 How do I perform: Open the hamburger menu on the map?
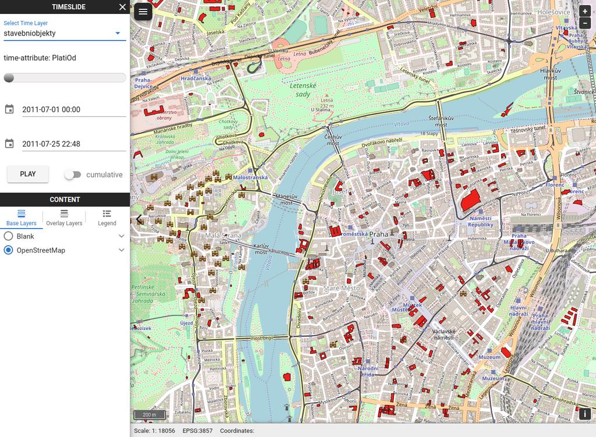click(143, 12)
